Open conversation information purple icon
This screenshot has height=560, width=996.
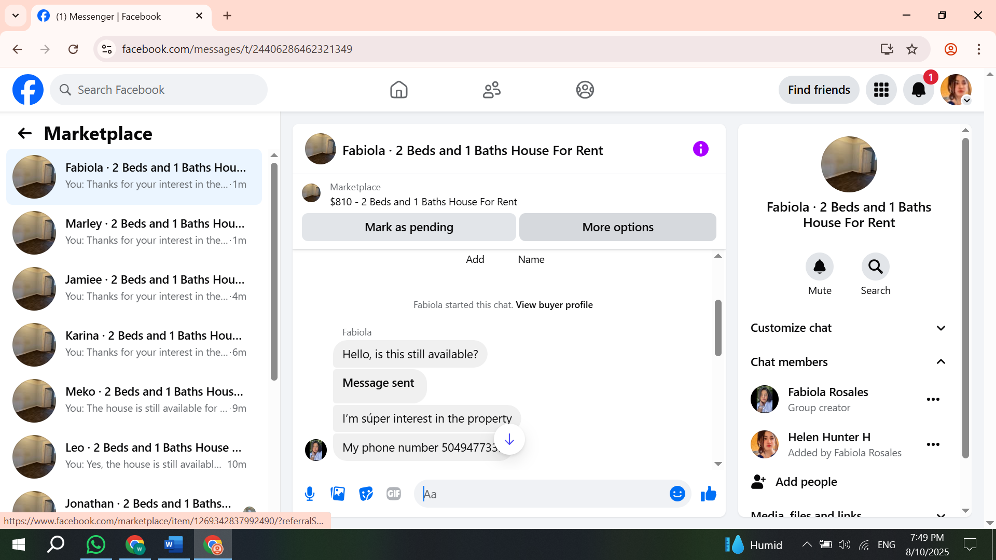tap(700, 149)
